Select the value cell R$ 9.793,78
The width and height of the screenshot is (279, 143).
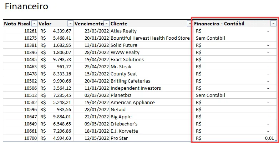click(x=56, y=60)
